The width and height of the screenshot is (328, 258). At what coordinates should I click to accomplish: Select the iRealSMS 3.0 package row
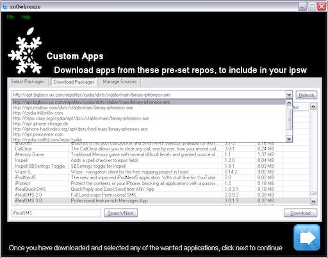pos(161,200)
